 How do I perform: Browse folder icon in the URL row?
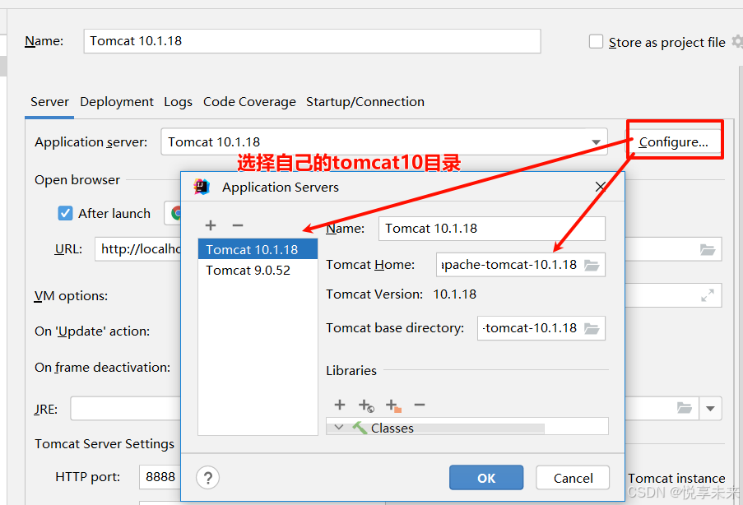(708, 249)
